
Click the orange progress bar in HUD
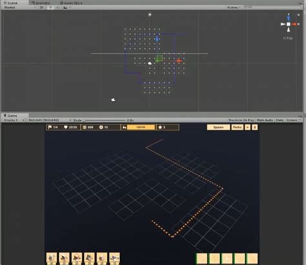click(x=141, y=127)
